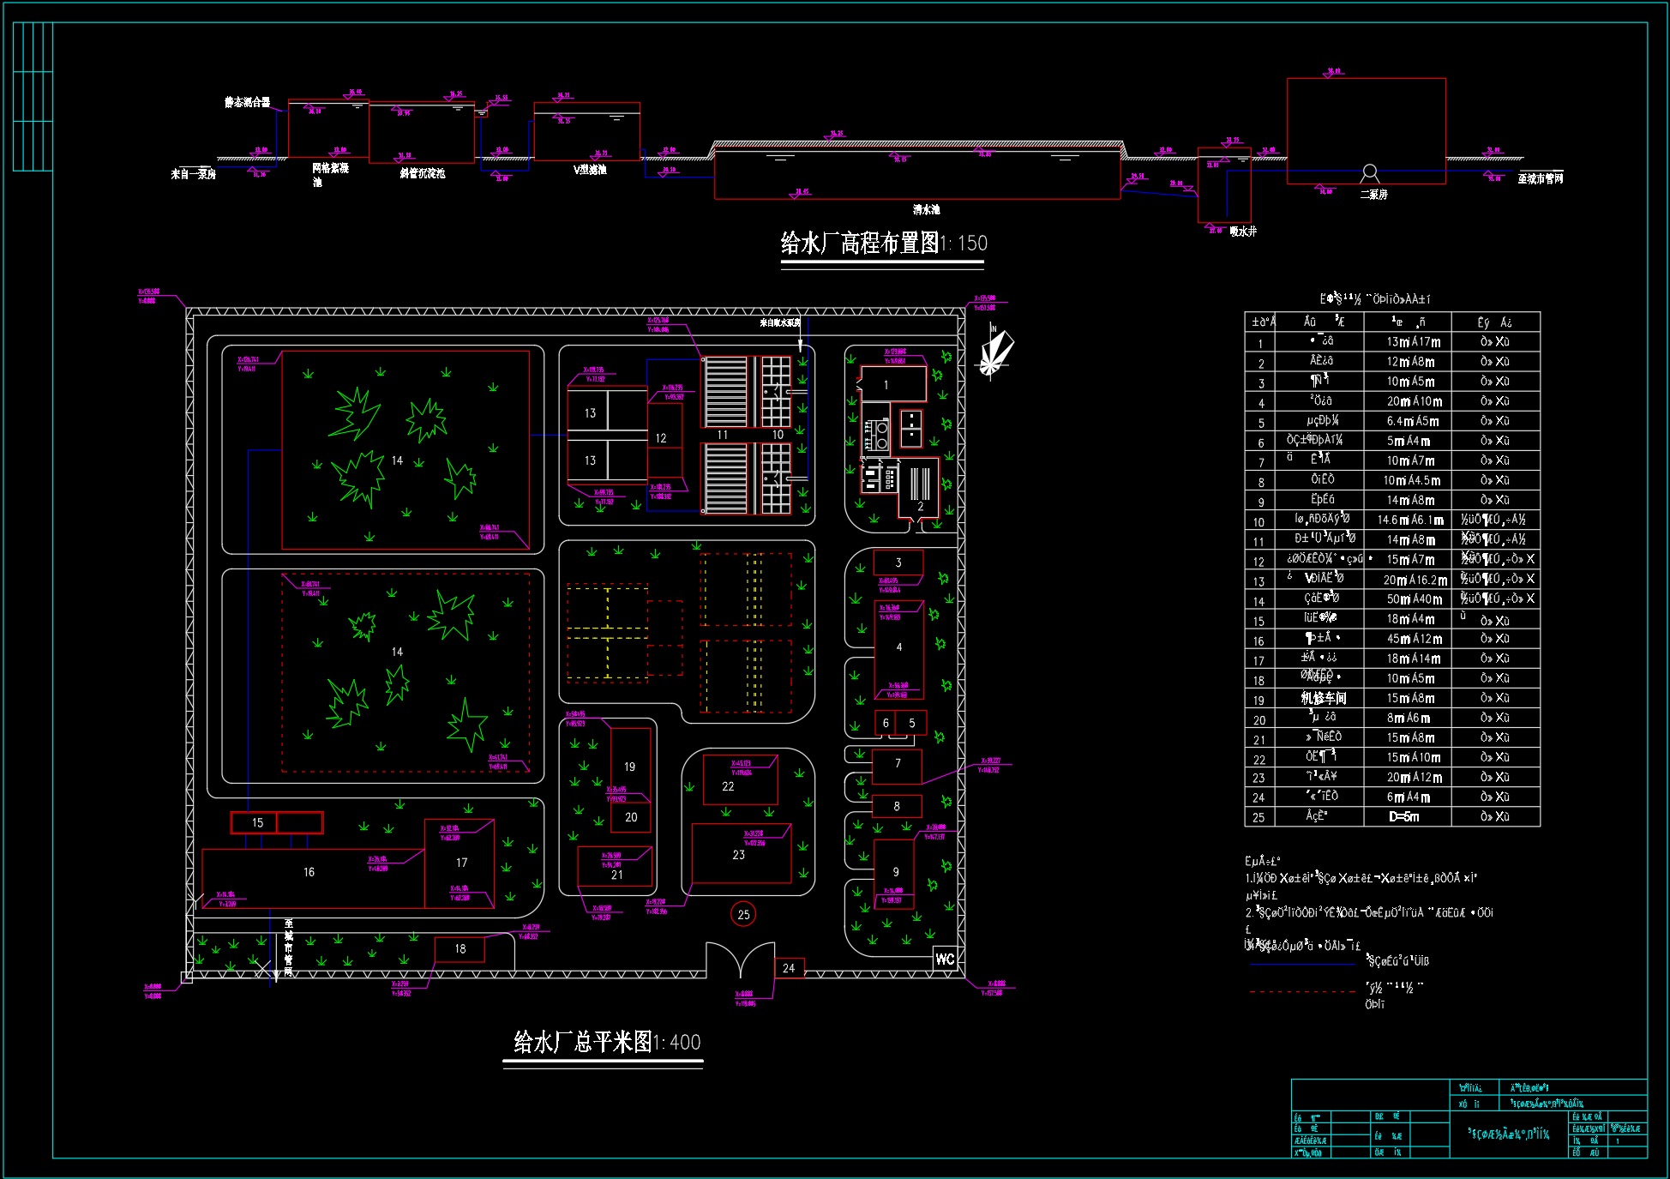1670x1179 pixels.
Task: Select the pump symbol in 二泵房 elevation
Action: [1370, 172]
